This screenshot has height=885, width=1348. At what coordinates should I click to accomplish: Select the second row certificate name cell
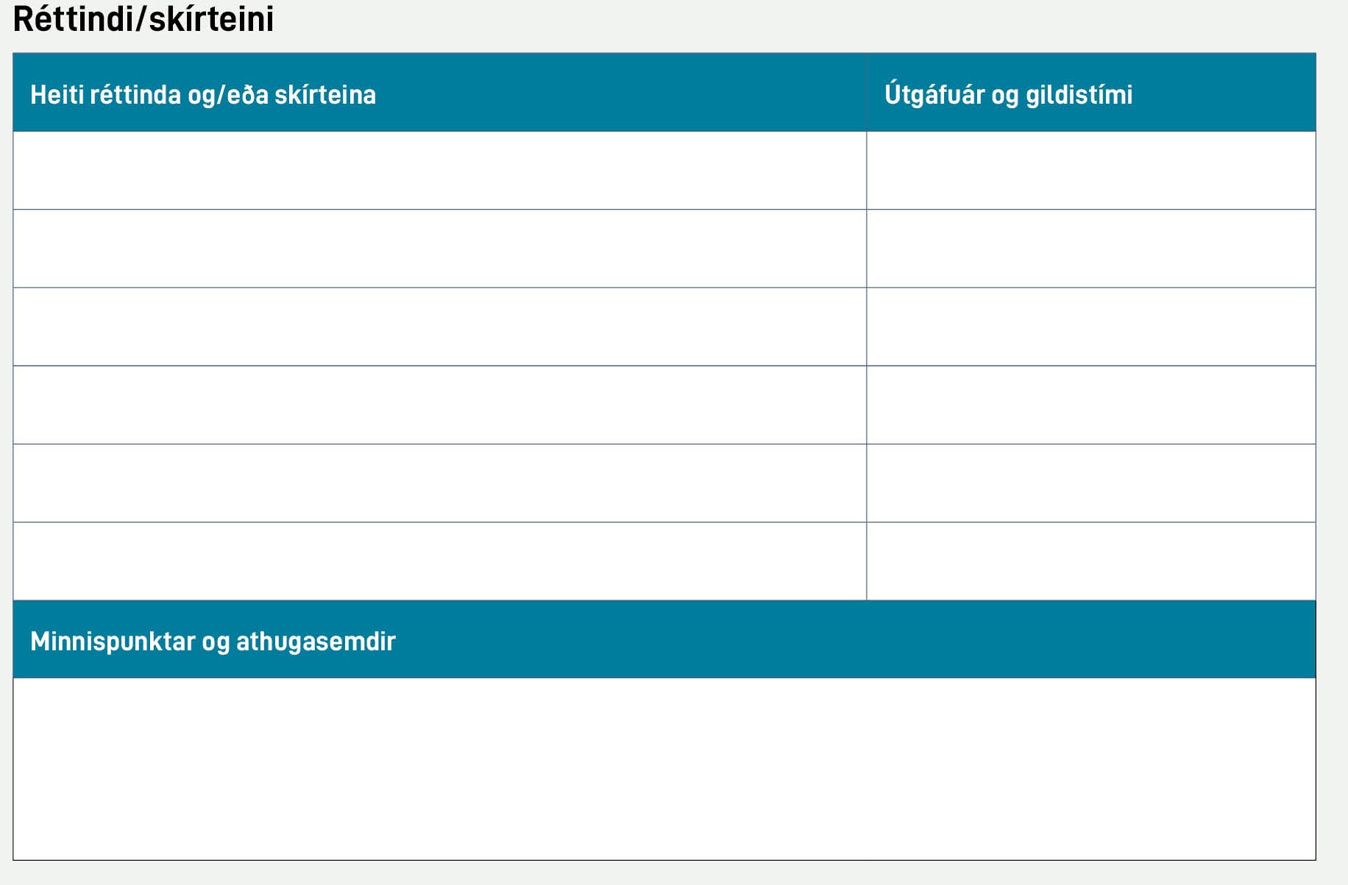(439, 249)
